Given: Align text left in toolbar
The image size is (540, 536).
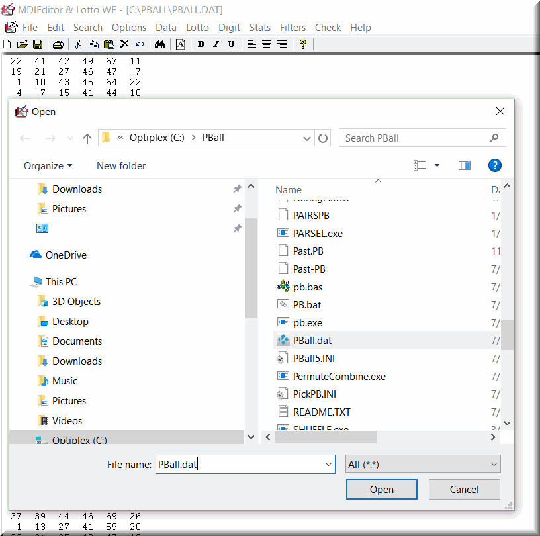Looking at the screenshot, I should pos(251,44).
